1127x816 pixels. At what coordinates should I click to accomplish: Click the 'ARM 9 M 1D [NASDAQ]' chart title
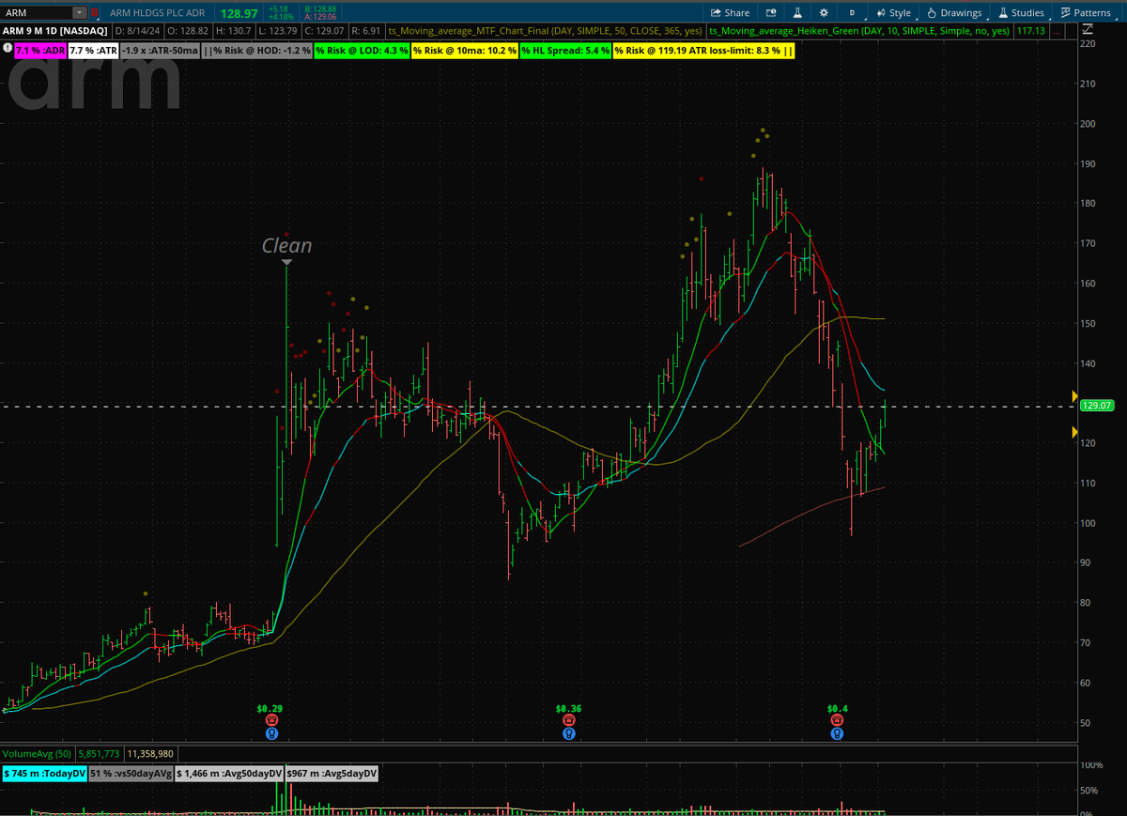tap(56, 30)
